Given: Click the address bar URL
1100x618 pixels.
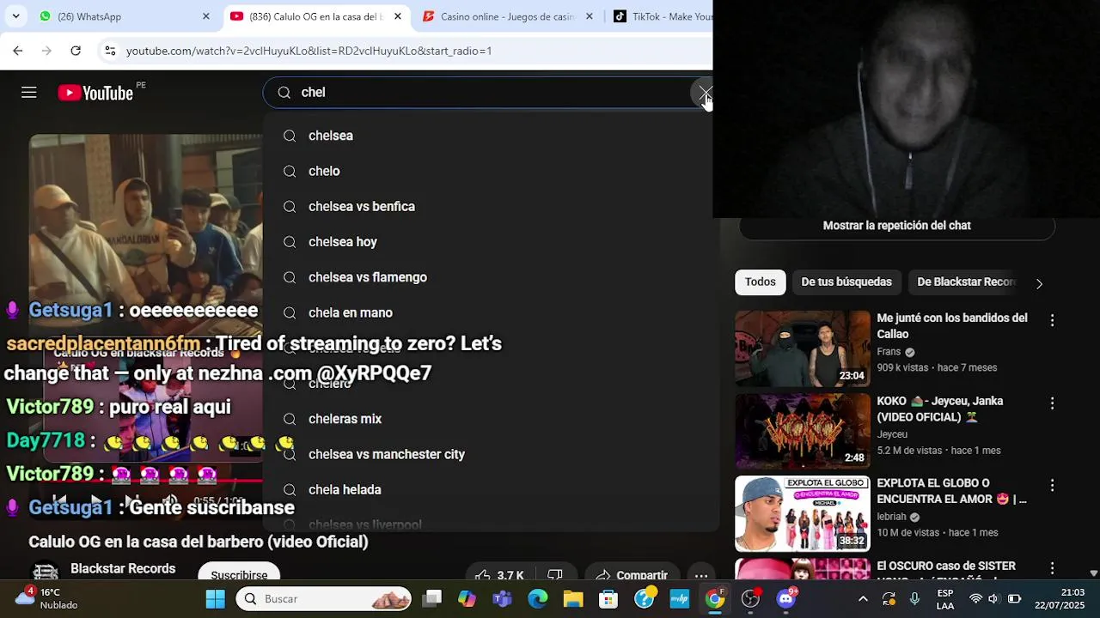Looking at the screenshot, I should click(309, 51).
